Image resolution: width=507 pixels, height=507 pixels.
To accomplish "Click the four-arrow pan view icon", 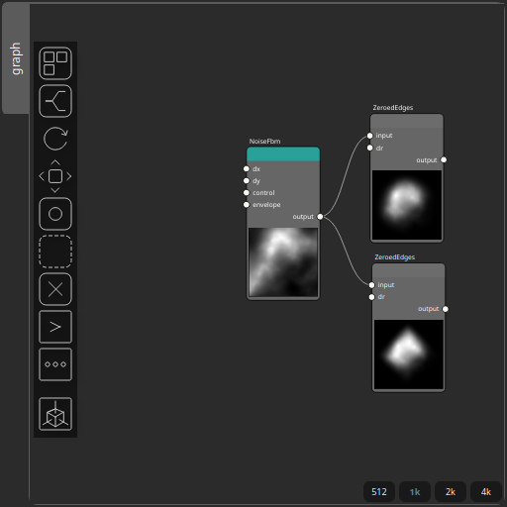I will pyautogui.click(x=55, y=176).
